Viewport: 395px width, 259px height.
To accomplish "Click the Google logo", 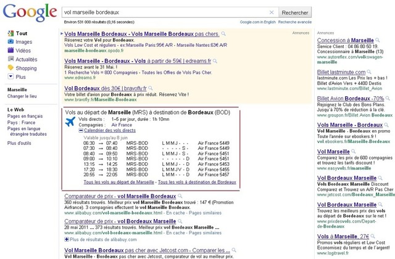I will [30, 12].
